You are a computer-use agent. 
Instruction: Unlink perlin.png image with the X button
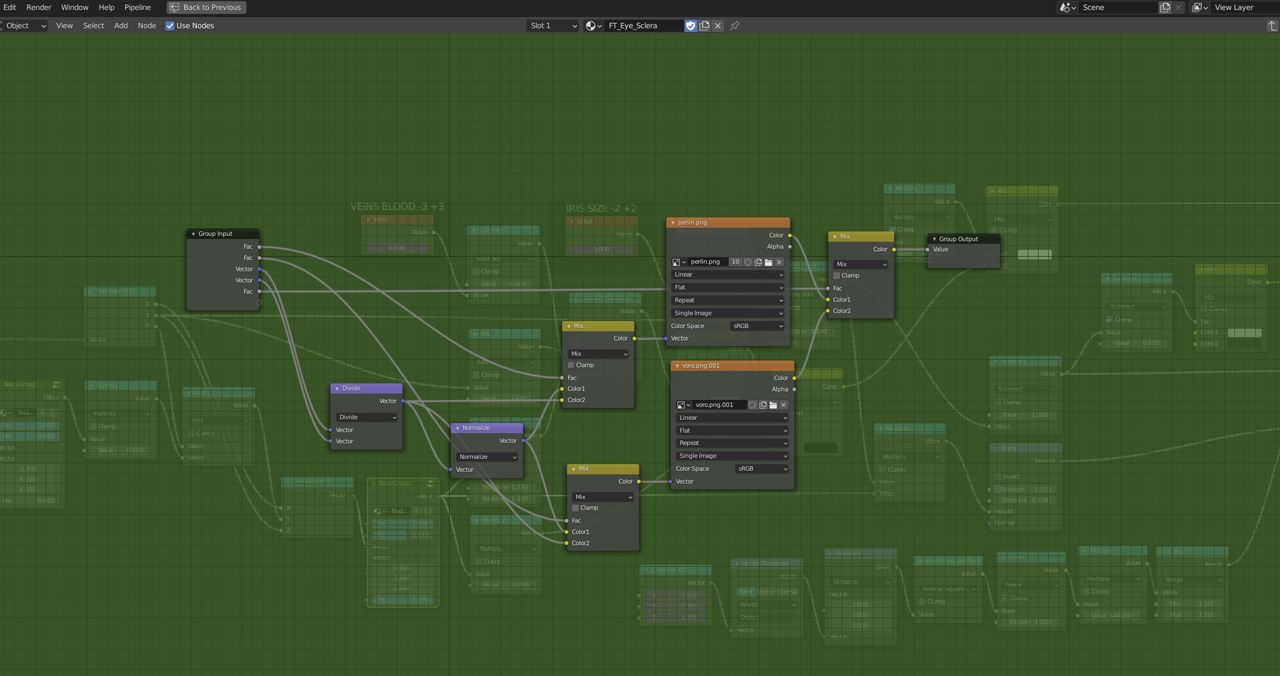click(779, 262)
